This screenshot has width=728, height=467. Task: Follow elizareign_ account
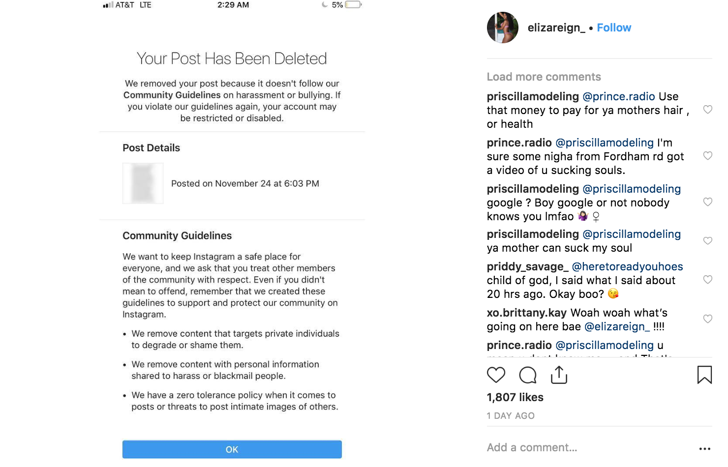614,28
